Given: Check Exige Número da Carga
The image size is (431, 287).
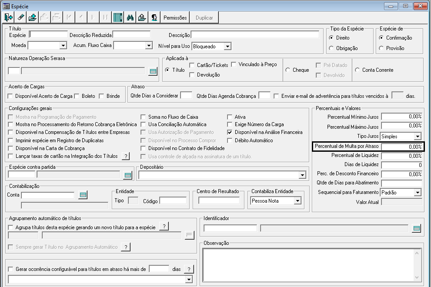Looking at the screenshot, I should 230,124.
